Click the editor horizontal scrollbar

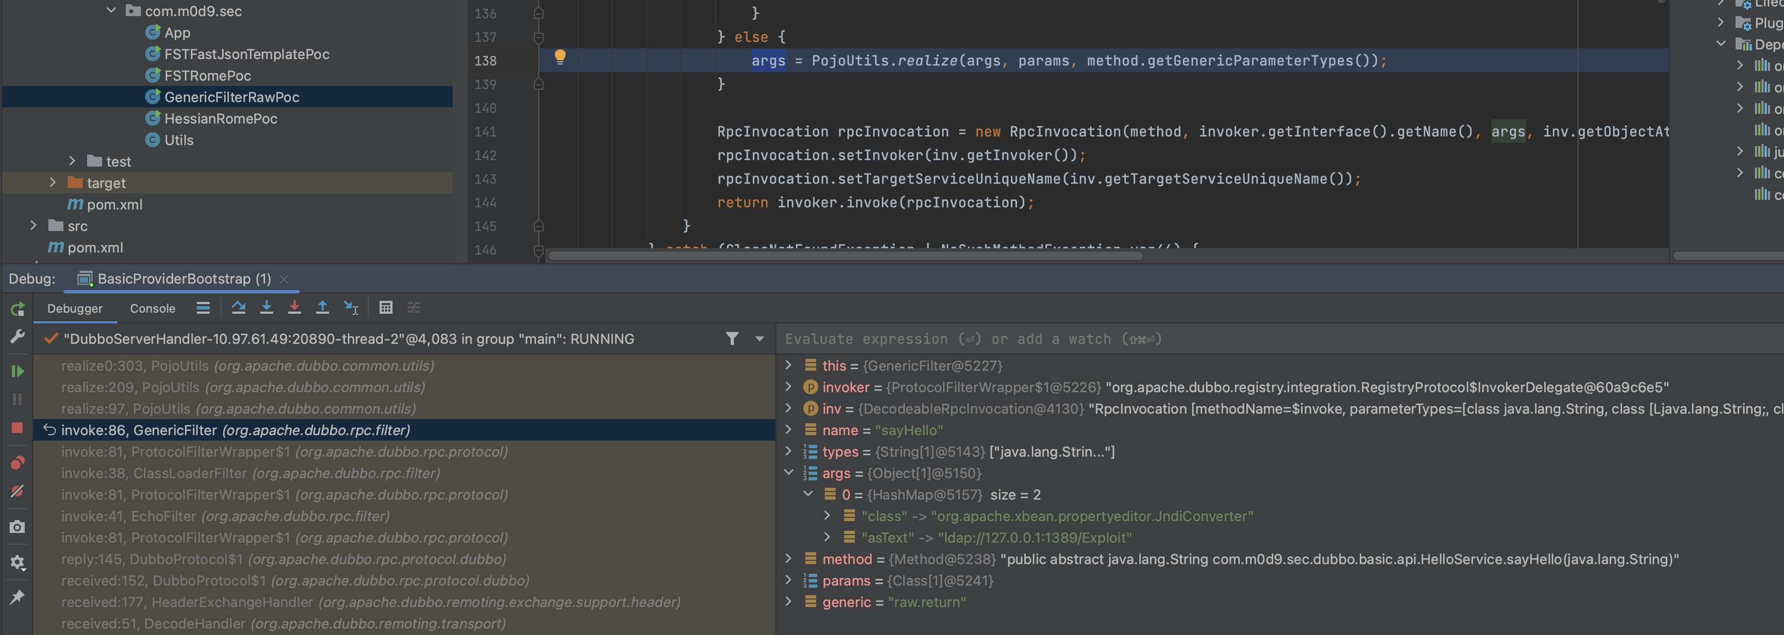pyautogui.click(x=845, y=256)
